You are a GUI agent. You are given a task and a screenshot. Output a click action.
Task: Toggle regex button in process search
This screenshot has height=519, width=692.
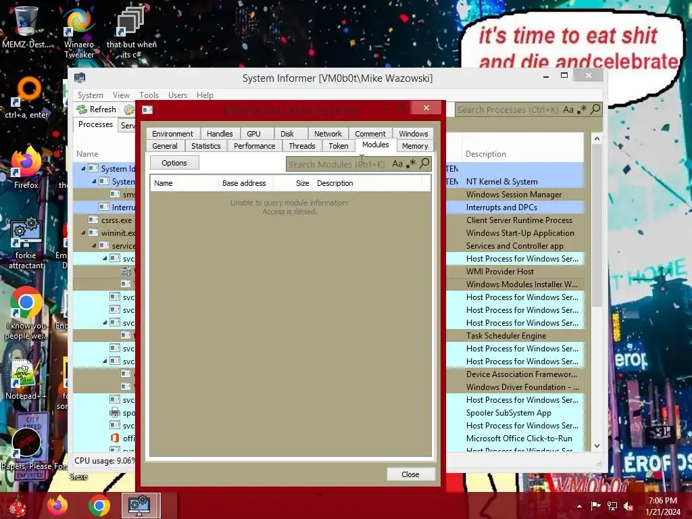[x=582, y=109]
